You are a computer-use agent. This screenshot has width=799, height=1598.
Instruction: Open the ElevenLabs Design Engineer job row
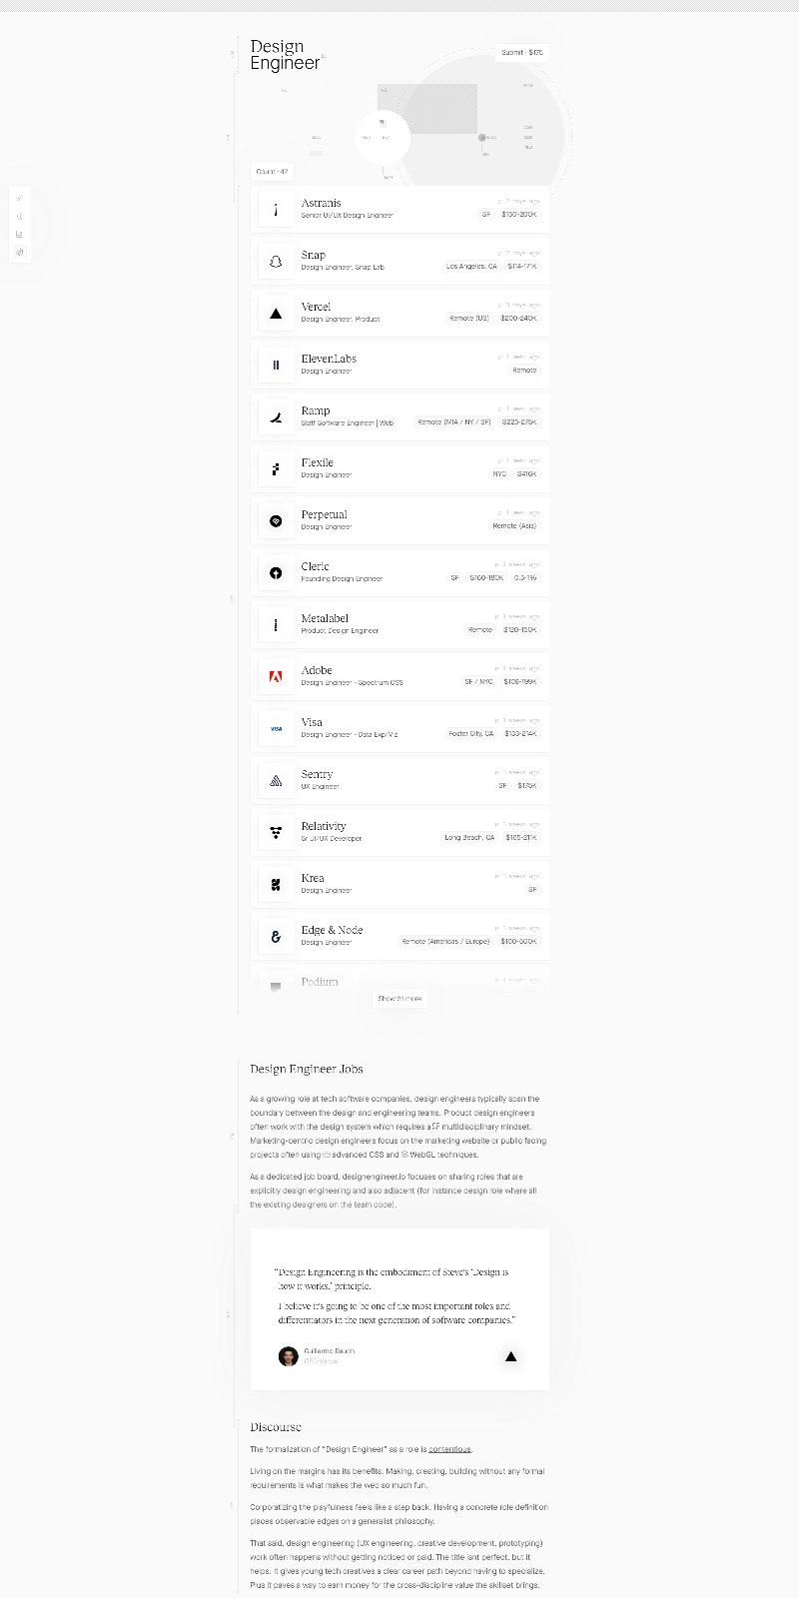tap(399, 365)
